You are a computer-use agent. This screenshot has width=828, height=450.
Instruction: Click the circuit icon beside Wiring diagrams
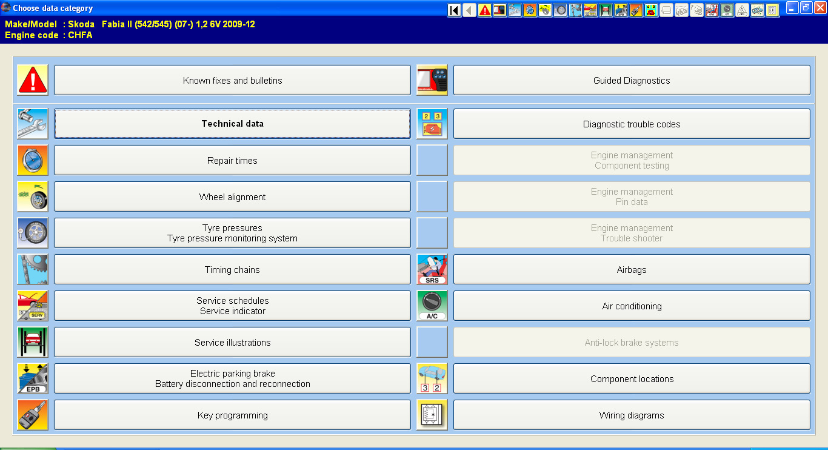pyautogui.click(x=432, y=415)
